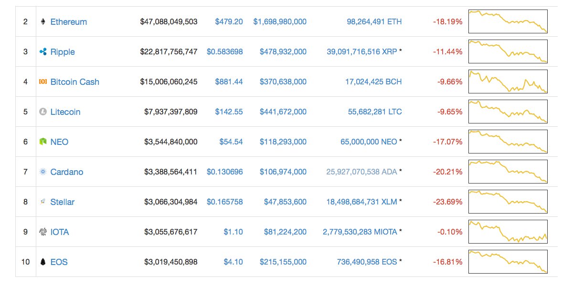The height and width of the screenshot is (286, 573).
Task: Open the Cardano coin page link
Action: click(x=67, y=172)
